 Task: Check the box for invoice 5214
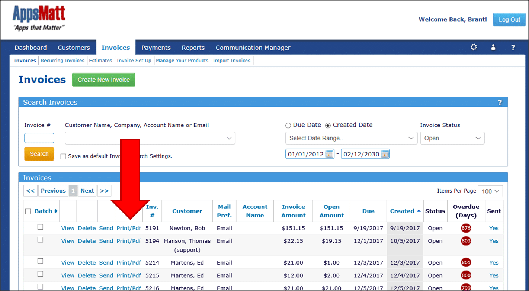pos(41,261)
